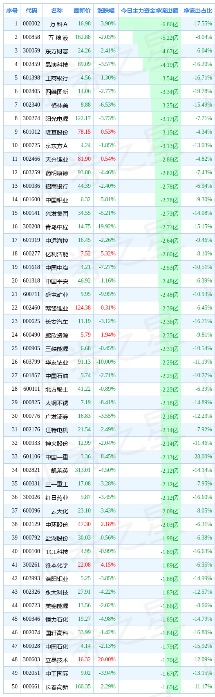Click the 序号 column header
This screenshot has height=697, width=215.
[x=12, y=11]
